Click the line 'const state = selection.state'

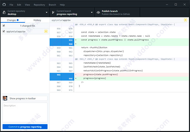point(98,32)
